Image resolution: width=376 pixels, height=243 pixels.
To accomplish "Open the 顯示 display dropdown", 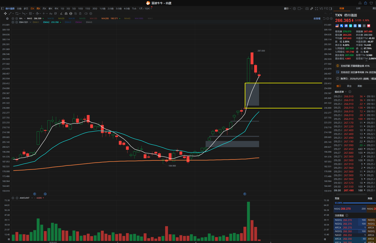I will pyautogui.click(x=287, y=8).
